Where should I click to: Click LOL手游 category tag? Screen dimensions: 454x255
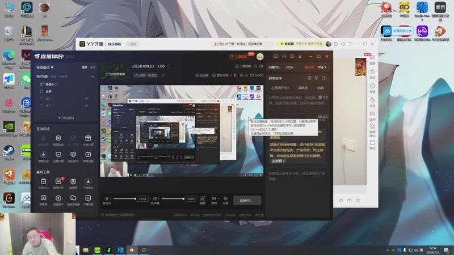click(x=146, y=75)
